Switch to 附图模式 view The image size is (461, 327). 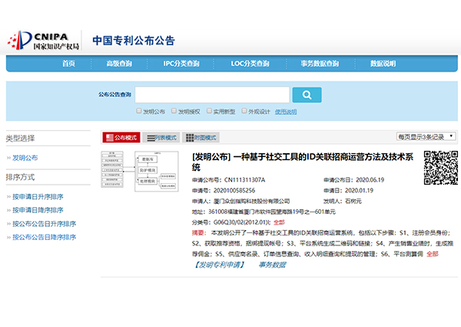click(201, 138)
